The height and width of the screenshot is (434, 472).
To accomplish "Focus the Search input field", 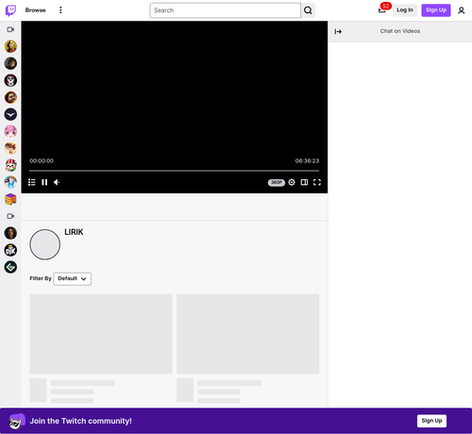I will coord(226,10).
